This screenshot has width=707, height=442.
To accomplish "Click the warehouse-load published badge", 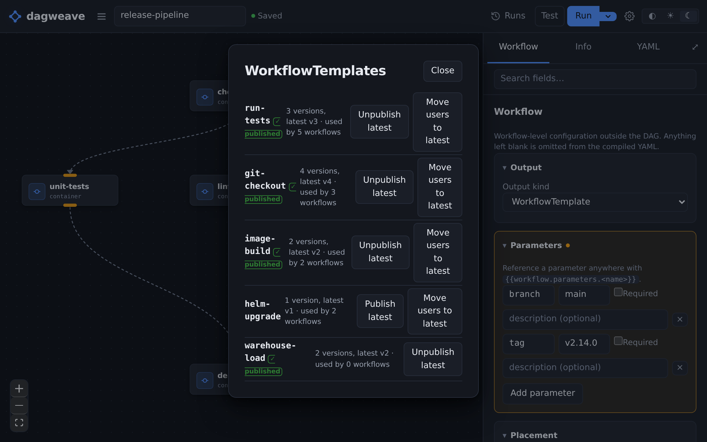I will click(263, 371).
